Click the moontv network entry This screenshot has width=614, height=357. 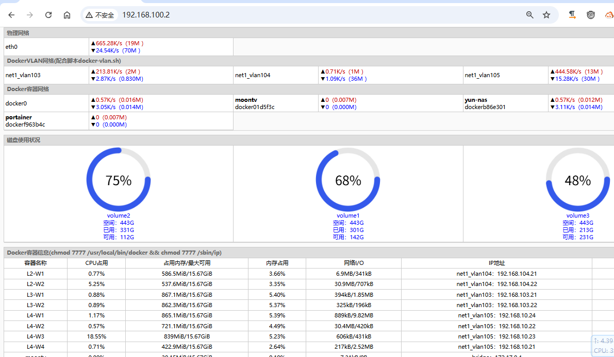(x=247, y=100)
